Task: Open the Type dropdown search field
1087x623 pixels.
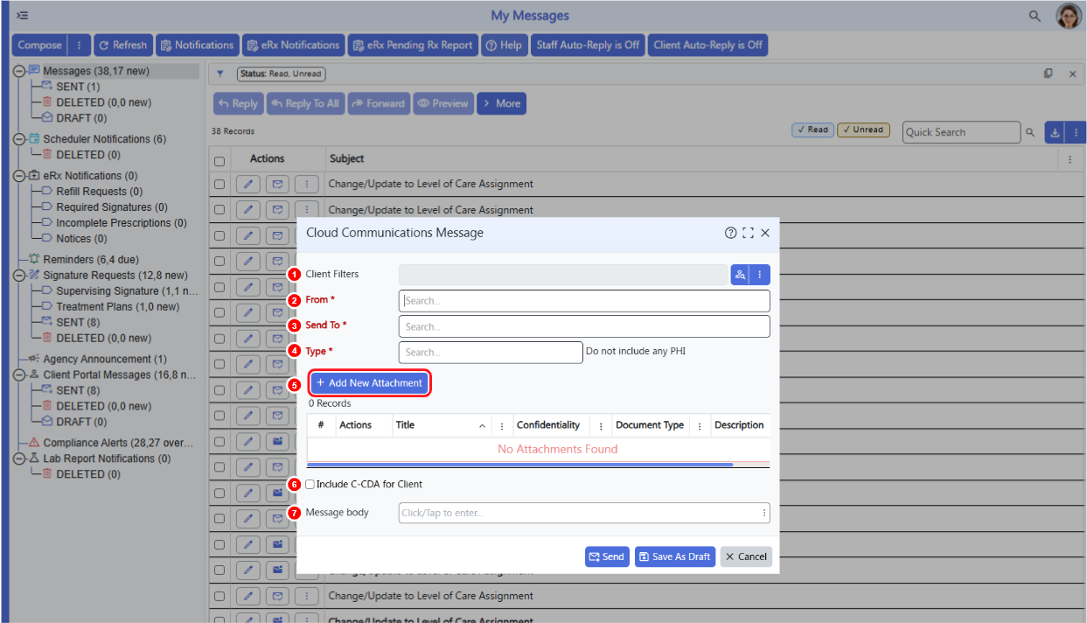Action: pyautogui.click(x=491, y=352)
